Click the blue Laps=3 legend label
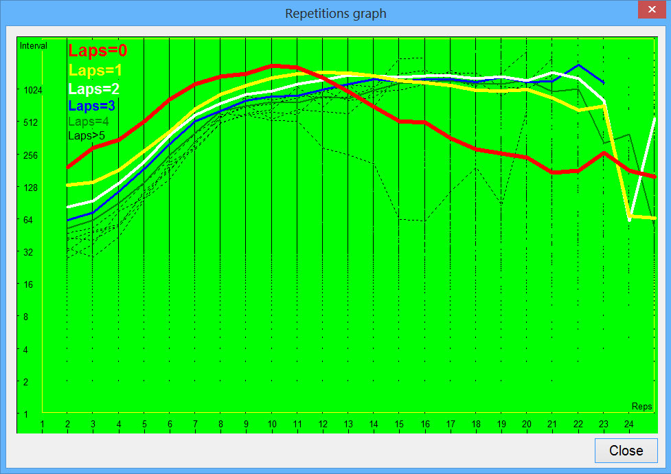 tap(92, 106)
